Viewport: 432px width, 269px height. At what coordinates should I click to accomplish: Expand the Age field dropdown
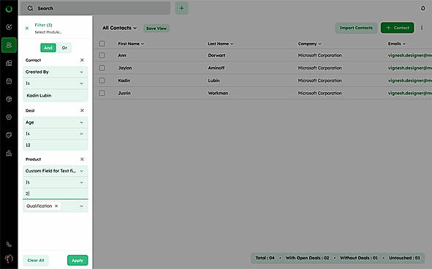[x=56, y=122]
